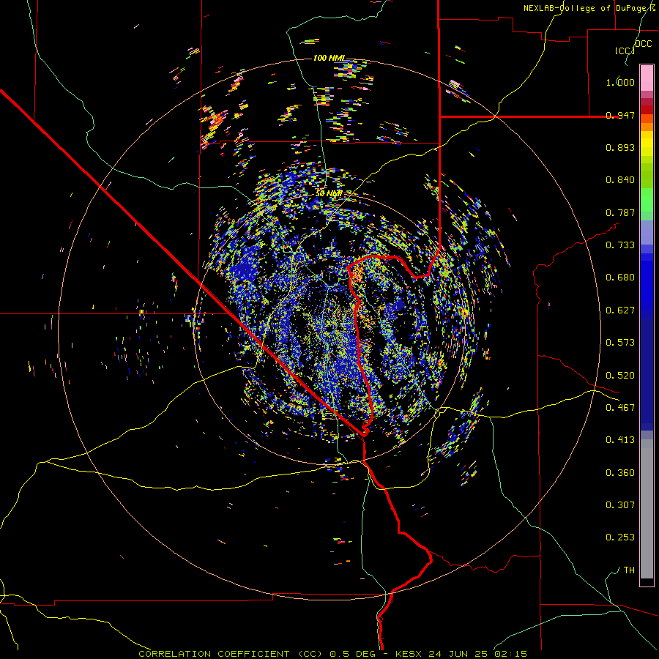The width and height of the screenshot is (659, 659).
Task: Click the 0.307 scale label
Action: [x=620, y=505]
